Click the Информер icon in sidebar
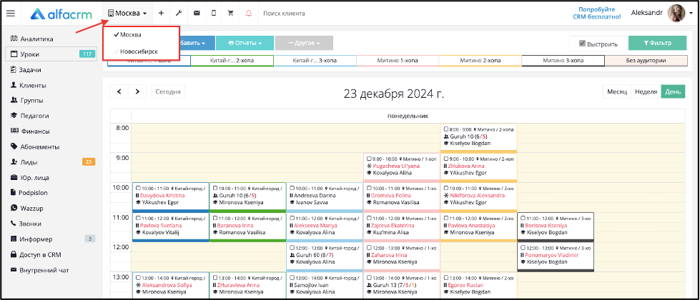This screenshot has height=300, width=700. 14,239
